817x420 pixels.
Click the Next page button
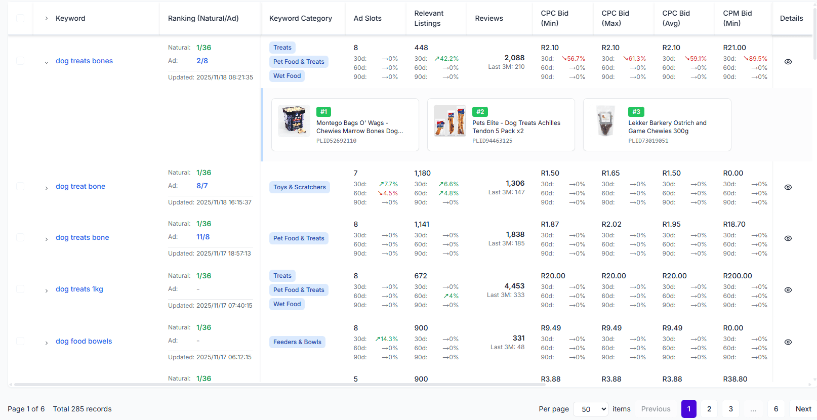(803, 409)
